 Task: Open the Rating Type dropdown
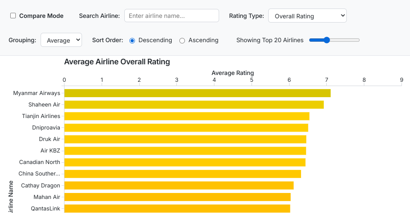coord(307,16)
